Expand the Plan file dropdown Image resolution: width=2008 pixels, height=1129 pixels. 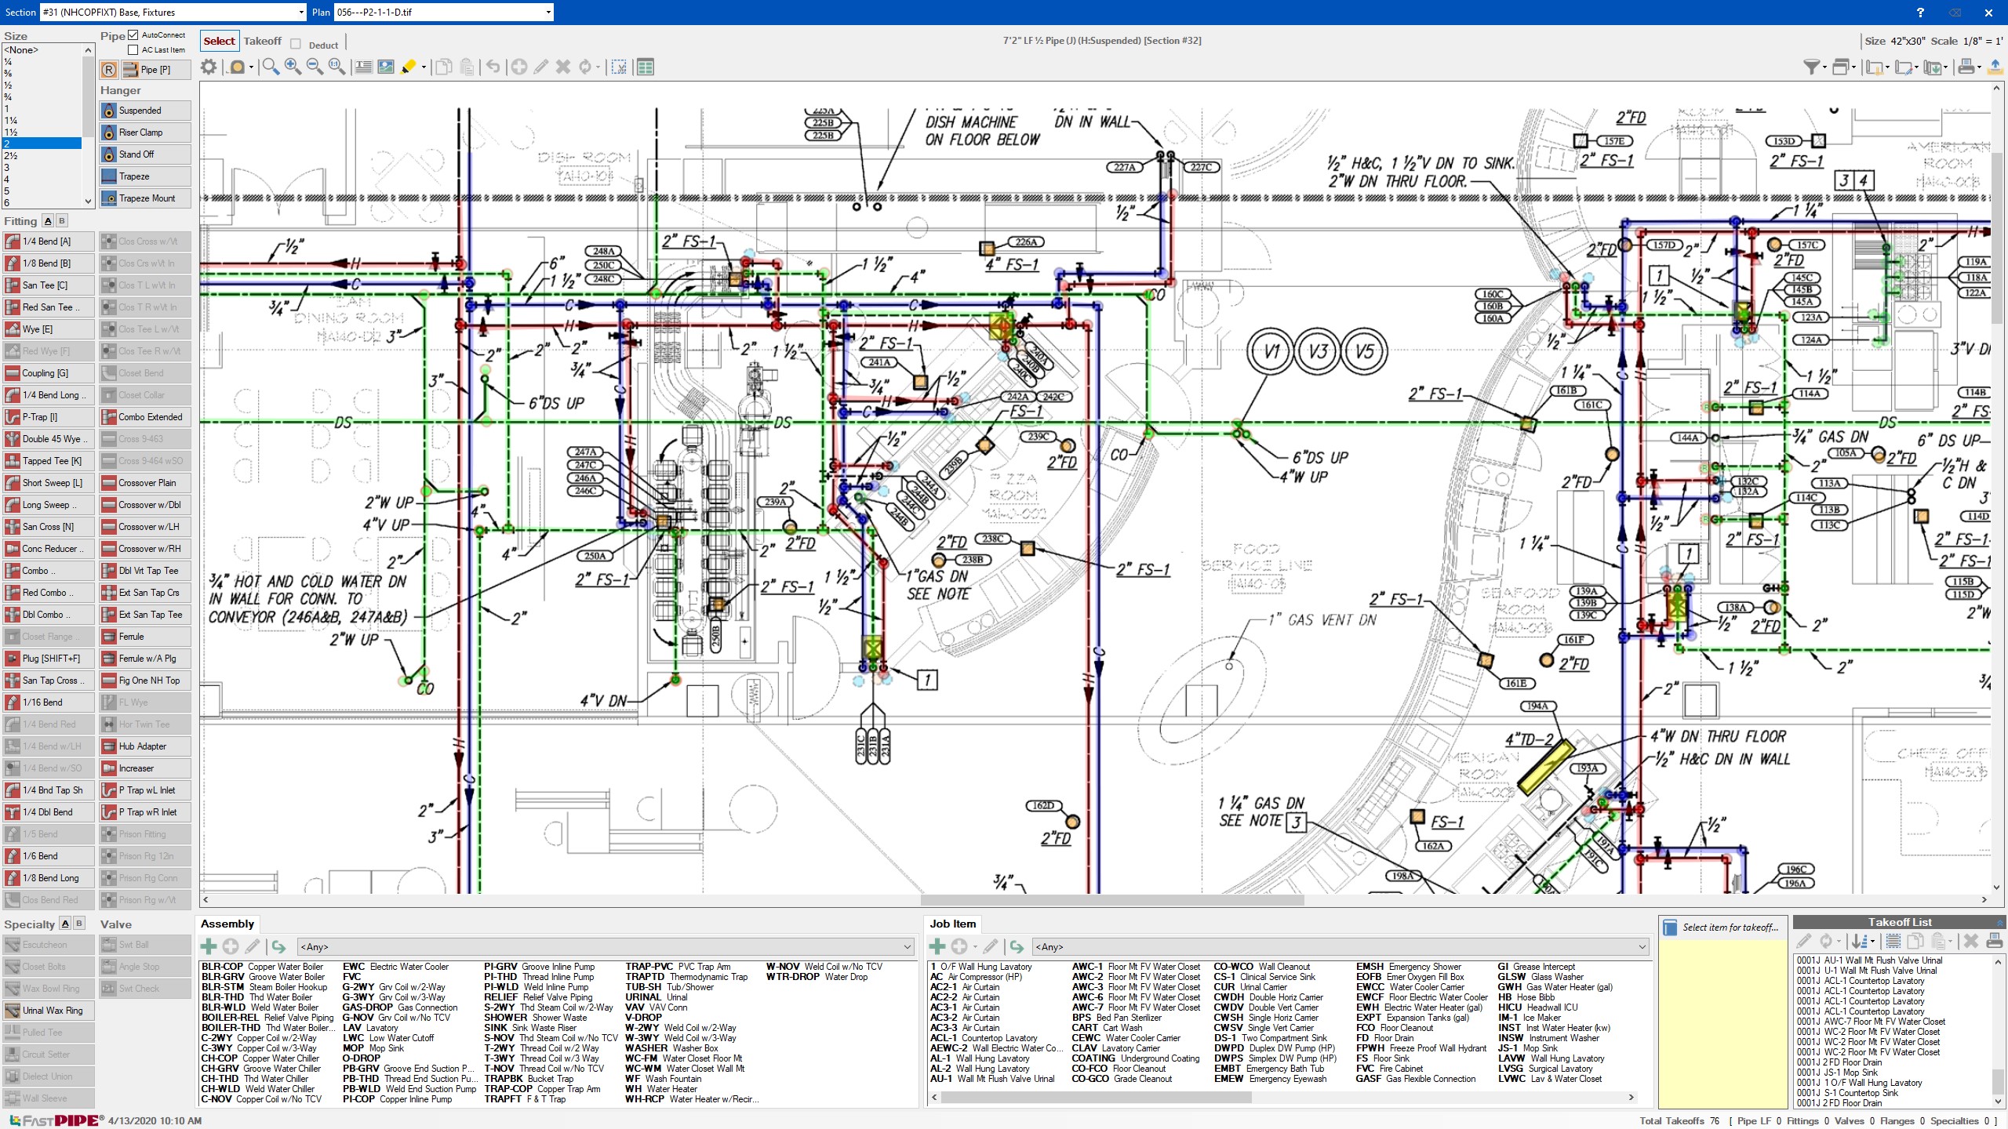(x=548, y=13)
